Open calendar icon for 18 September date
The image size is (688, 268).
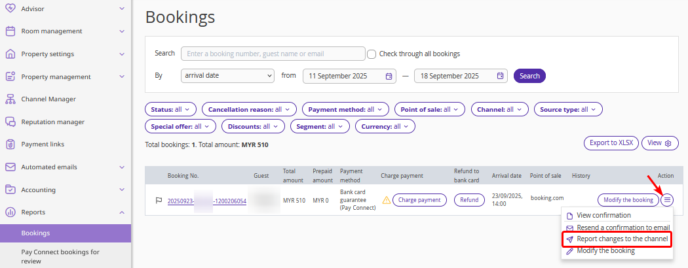pyautogui.click(x=501, y=76)
